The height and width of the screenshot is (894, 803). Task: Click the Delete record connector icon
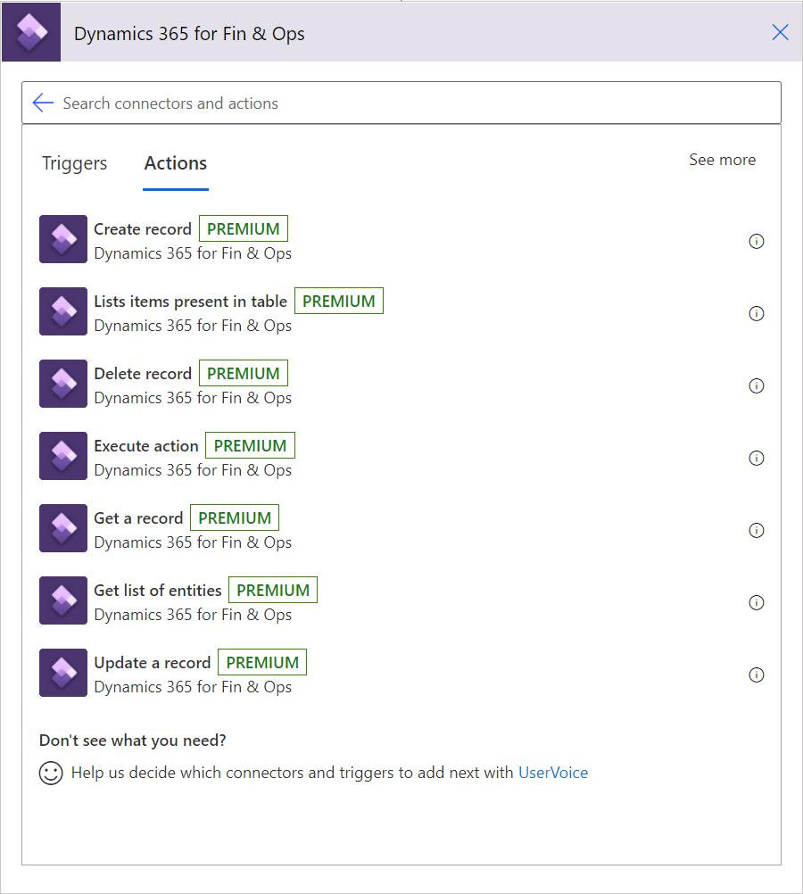pos(63,384)
